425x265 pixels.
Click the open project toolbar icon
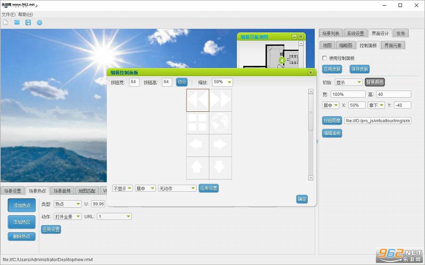click(x=17, y=23)
